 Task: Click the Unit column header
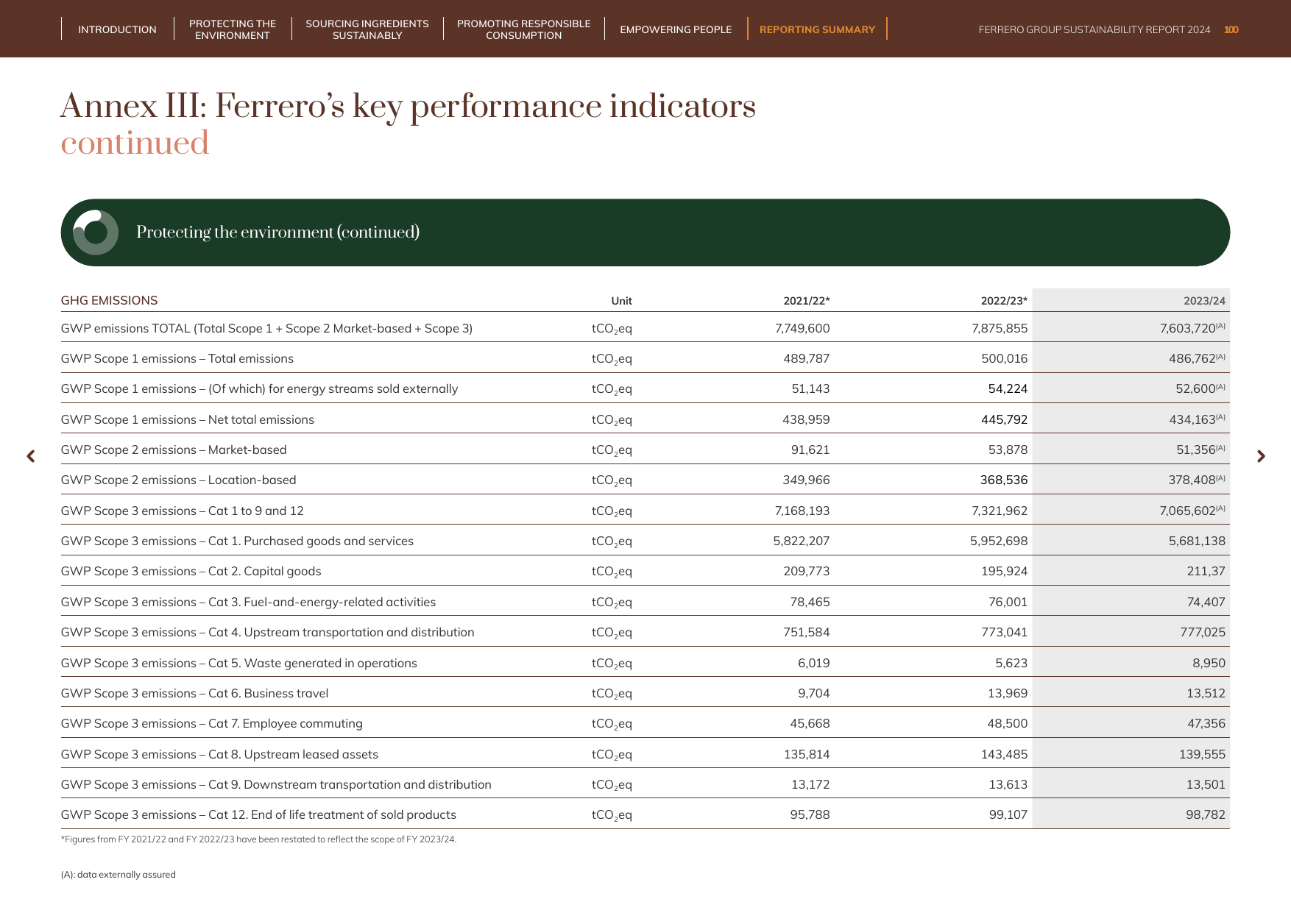tap(621, 301)
